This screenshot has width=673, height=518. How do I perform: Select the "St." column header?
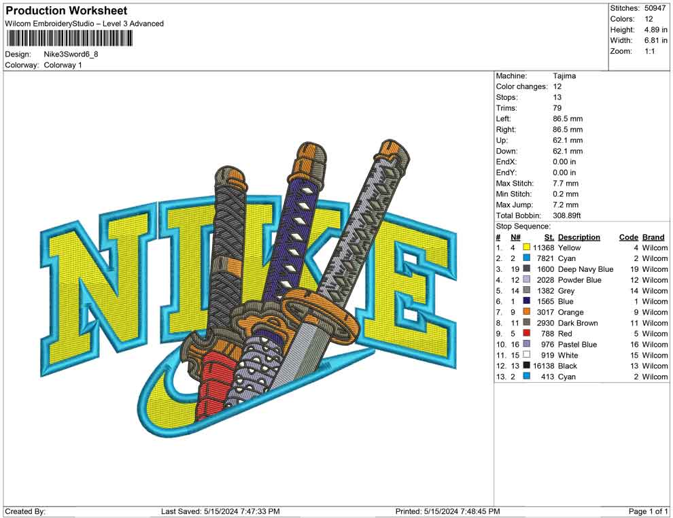[x=549, y=237]
